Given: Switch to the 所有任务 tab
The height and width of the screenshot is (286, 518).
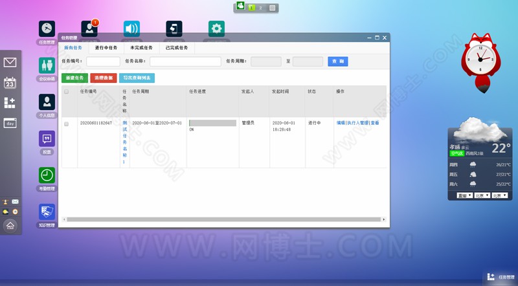Looking at the screenshot, I should pos(73,48).
